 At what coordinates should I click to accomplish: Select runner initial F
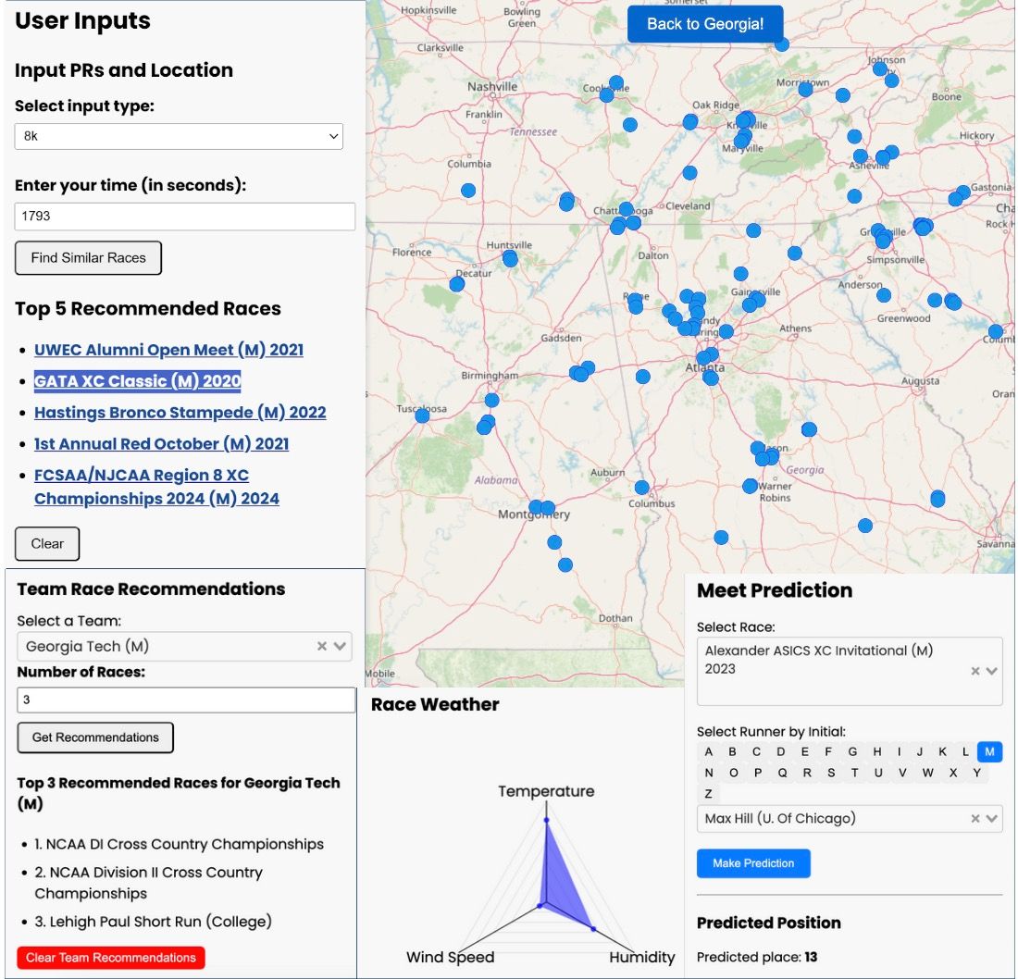828,751
